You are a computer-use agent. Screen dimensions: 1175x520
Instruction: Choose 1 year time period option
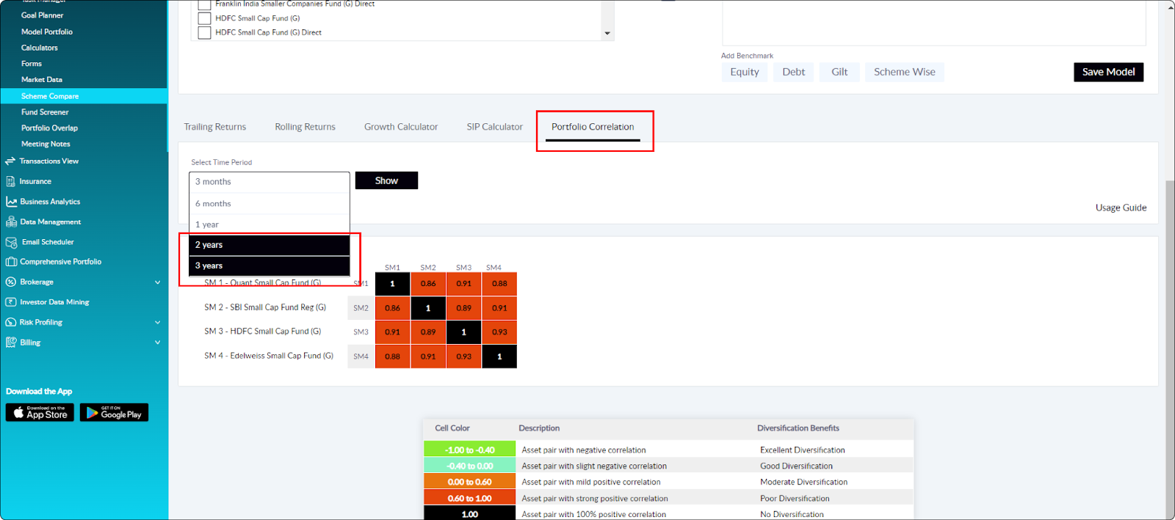click(x=270, y=224)
